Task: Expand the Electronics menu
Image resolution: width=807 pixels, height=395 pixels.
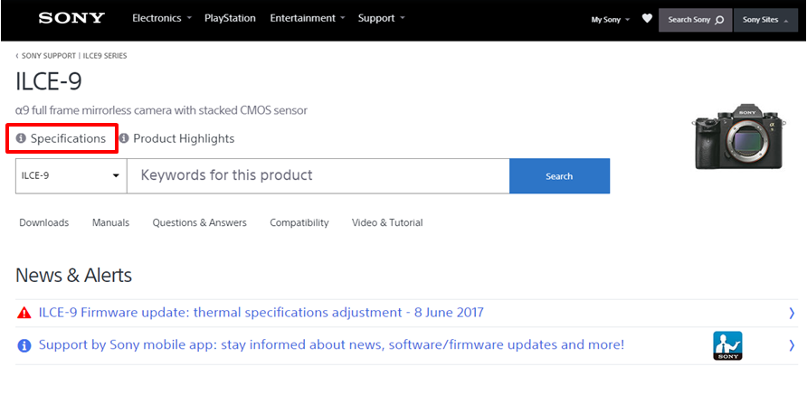Action: point(162,18)
